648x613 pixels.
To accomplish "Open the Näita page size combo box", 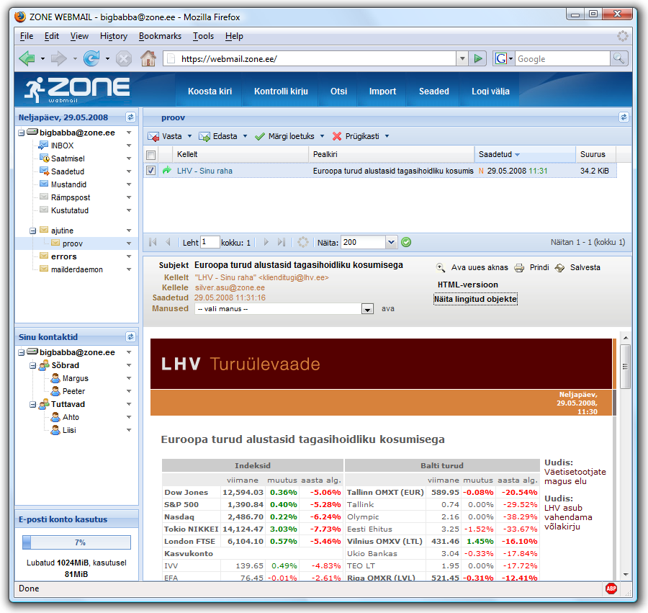I will (391, 242).
